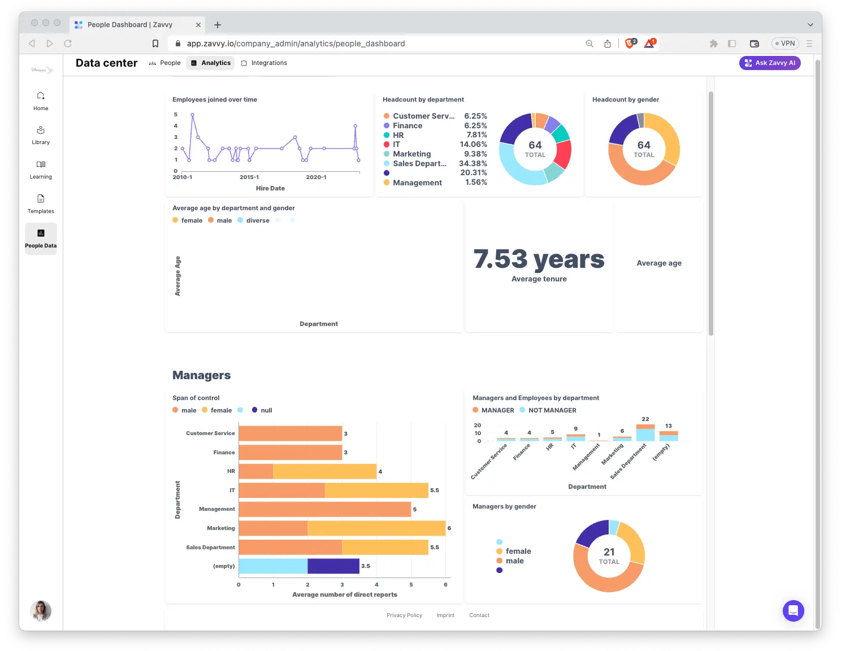
Task: Open Library in the sidebar
Action: pyautogui.click(x=41, y=136)
